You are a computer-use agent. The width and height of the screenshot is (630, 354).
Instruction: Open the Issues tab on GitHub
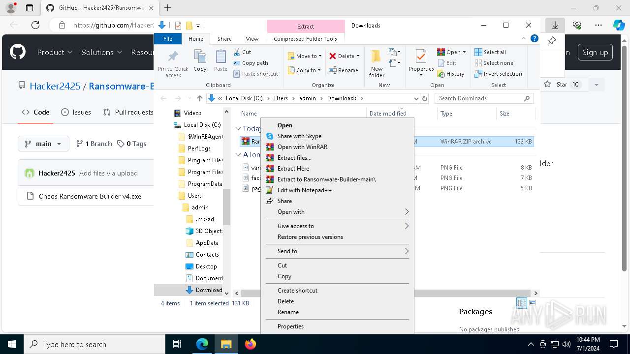(76, 112)
